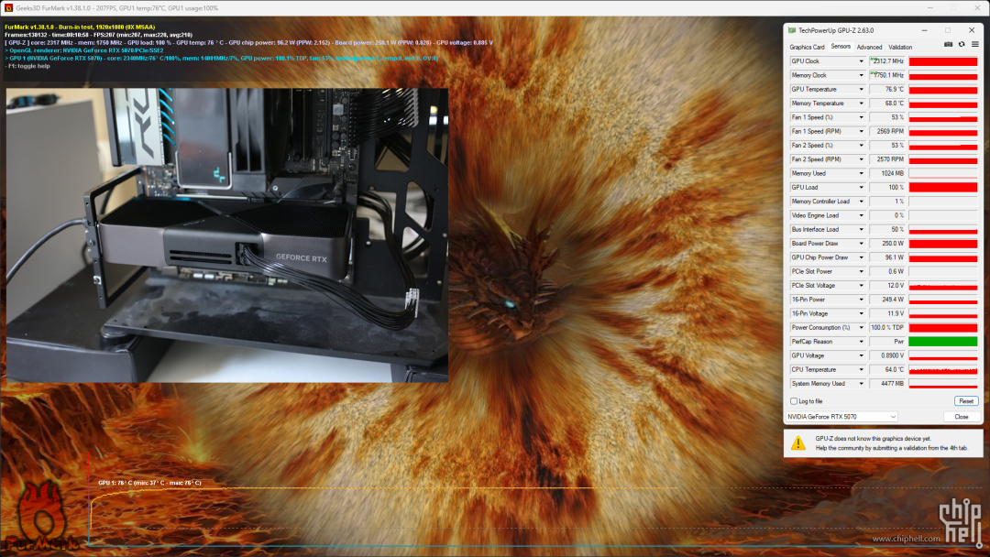Open the NVIDIA GeForce RTX 5070 device dropdown
990x557 pixels.
pyautogui.click(x=841, y=417)
